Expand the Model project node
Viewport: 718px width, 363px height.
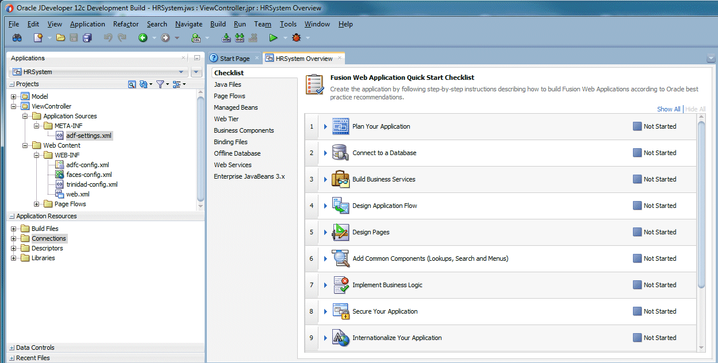[x=14, y=96]
